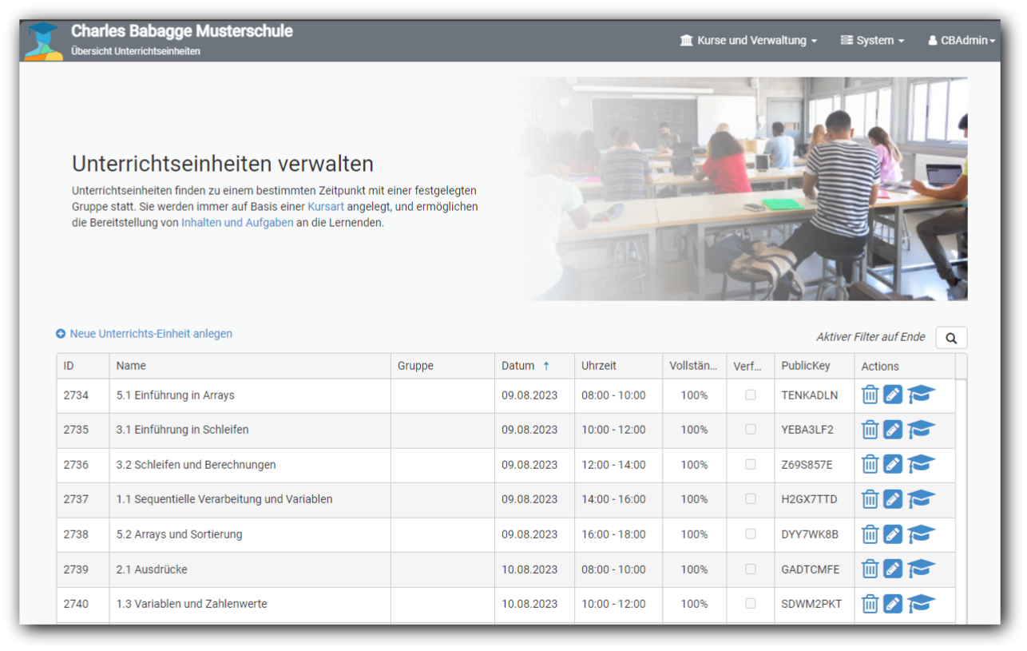The width and height of the screenshot is (1027, 651).
Task: Open the CBAdmin user dropdown
Action: pos(962,41)
